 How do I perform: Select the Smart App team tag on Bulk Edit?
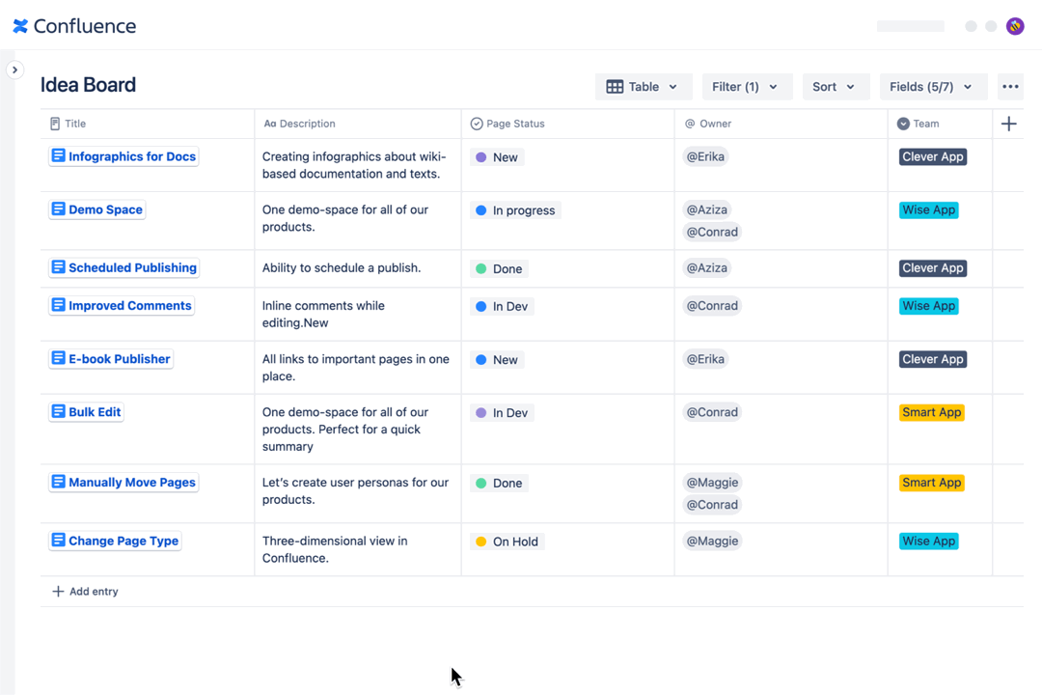931,412
